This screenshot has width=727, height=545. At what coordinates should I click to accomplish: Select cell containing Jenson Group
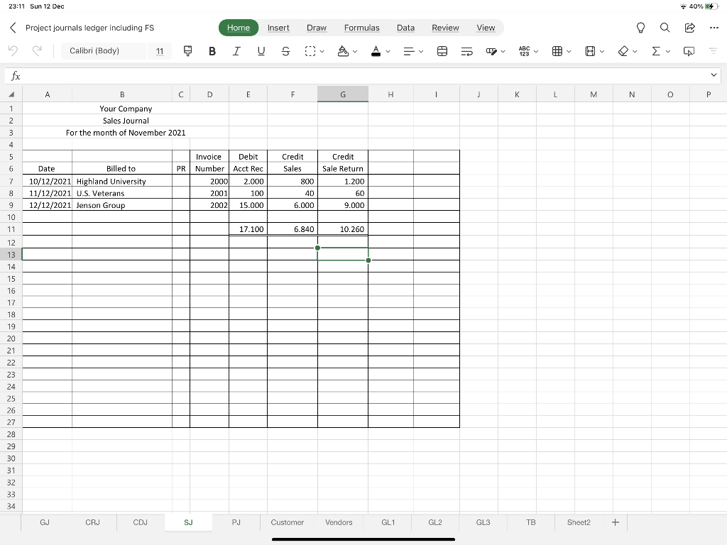[122, 205]
